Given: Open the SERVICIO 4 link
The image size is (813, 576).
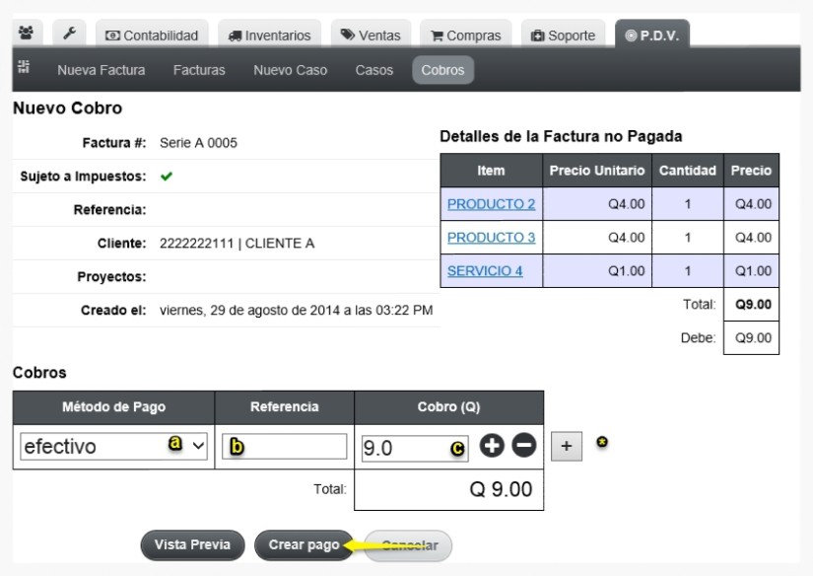Looking at the screenshot, I should pyautogui.click(x=485, y=271).
